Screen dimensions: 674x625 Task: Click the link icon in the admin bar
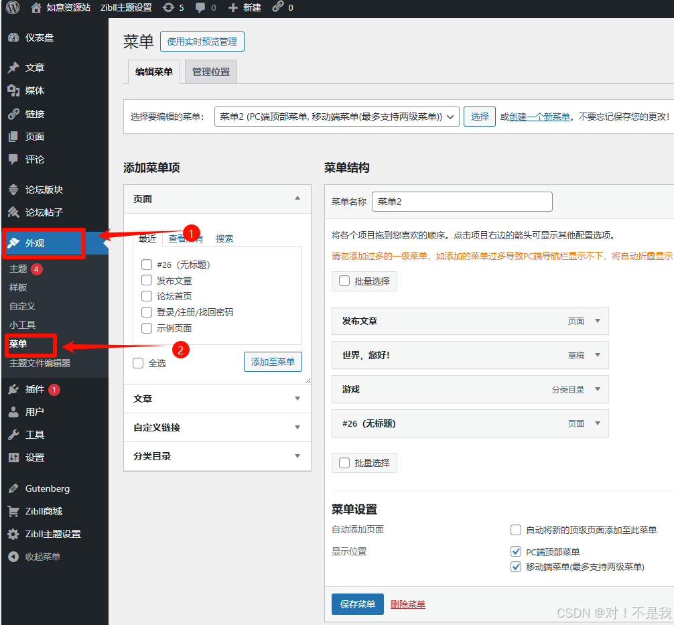pos(277,7)
